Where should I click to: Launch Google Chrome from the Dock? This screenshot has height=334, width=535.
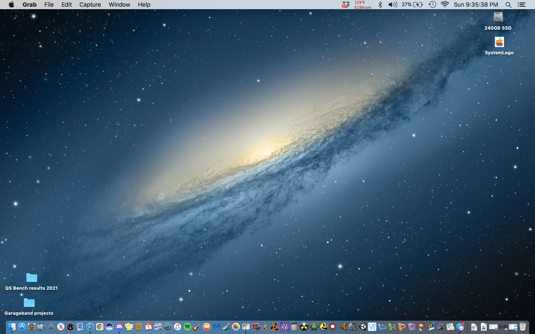pos(99,327)
